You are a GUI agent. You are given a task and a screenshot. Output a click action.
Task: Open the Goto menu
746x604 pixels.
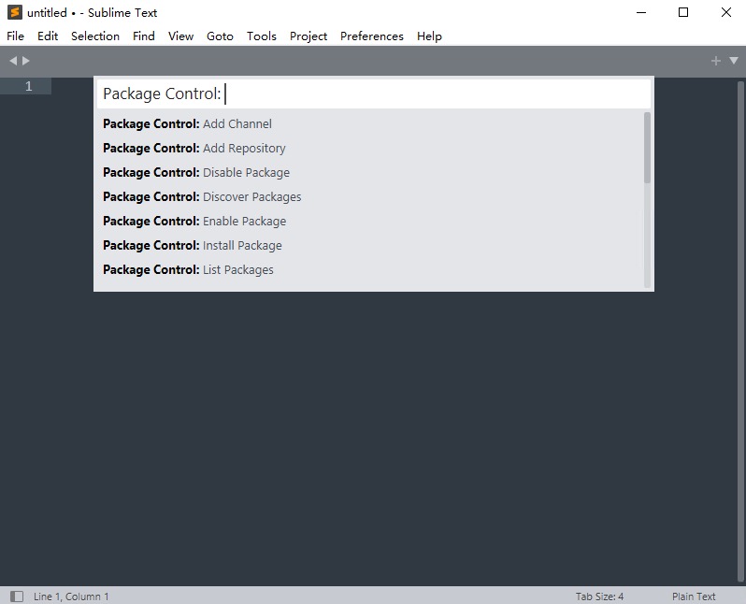pos(220,36)
